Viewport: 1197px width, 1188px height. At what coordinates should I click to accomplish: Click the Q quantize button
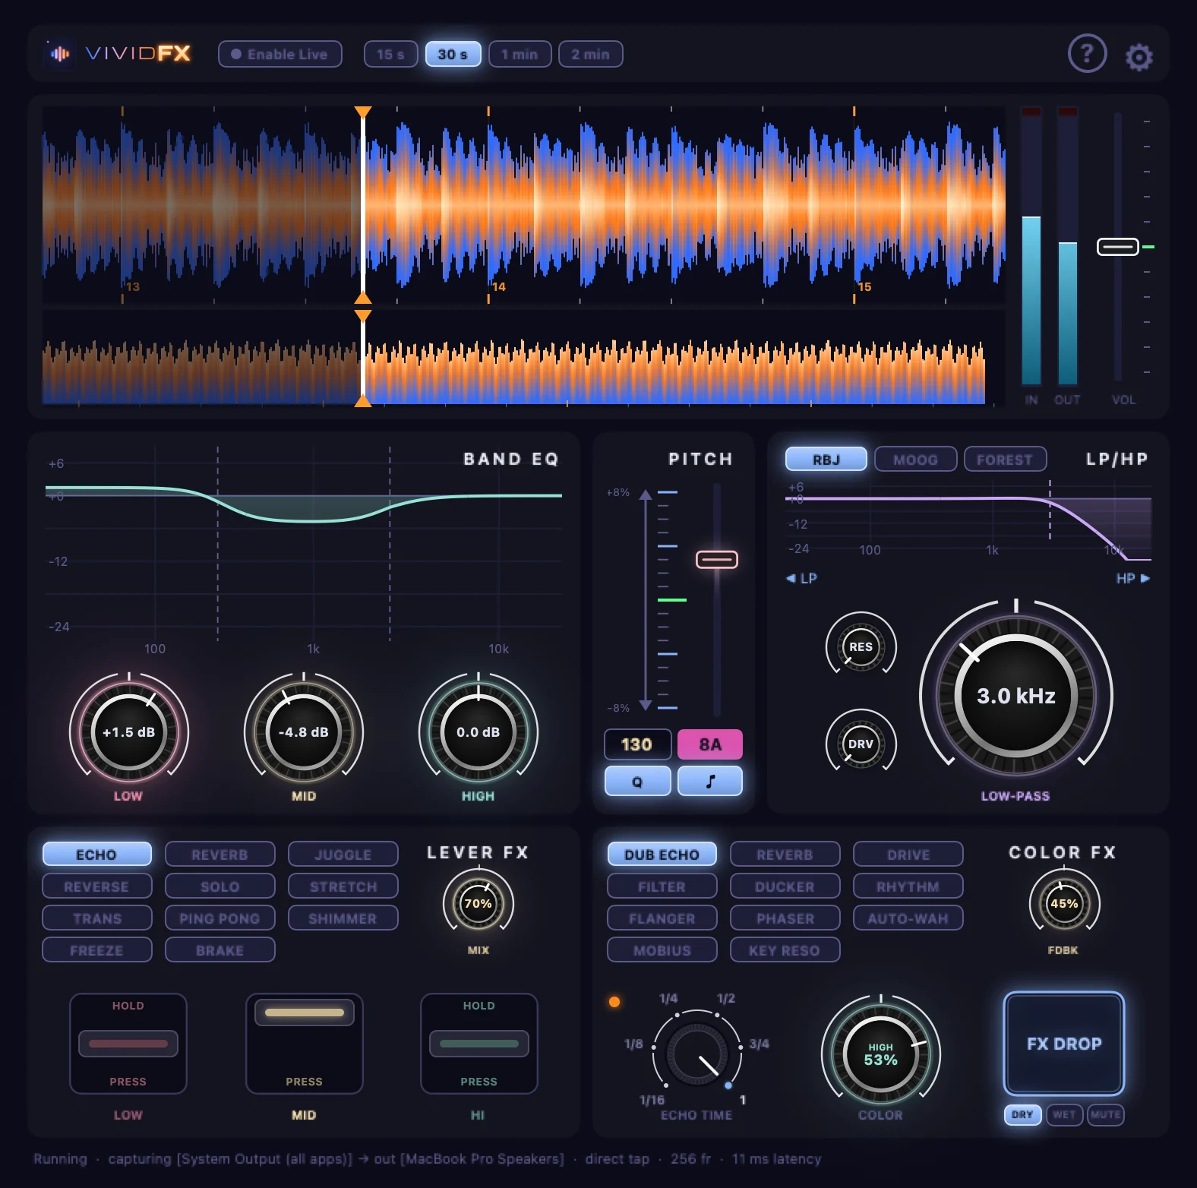point(637,781)
